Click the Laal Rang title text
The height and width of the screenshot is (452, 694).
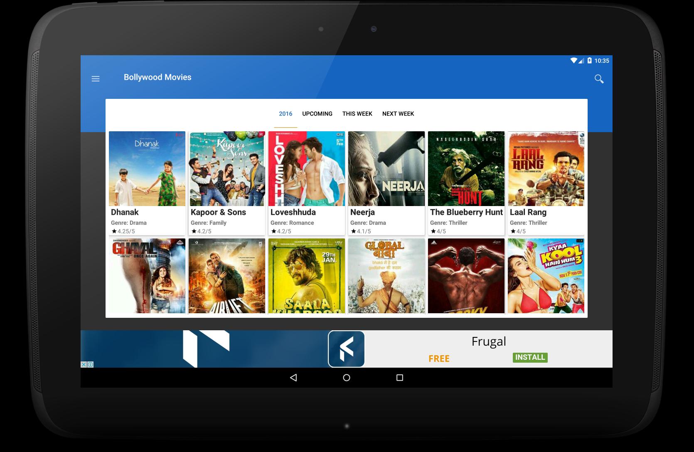(528, 213)
